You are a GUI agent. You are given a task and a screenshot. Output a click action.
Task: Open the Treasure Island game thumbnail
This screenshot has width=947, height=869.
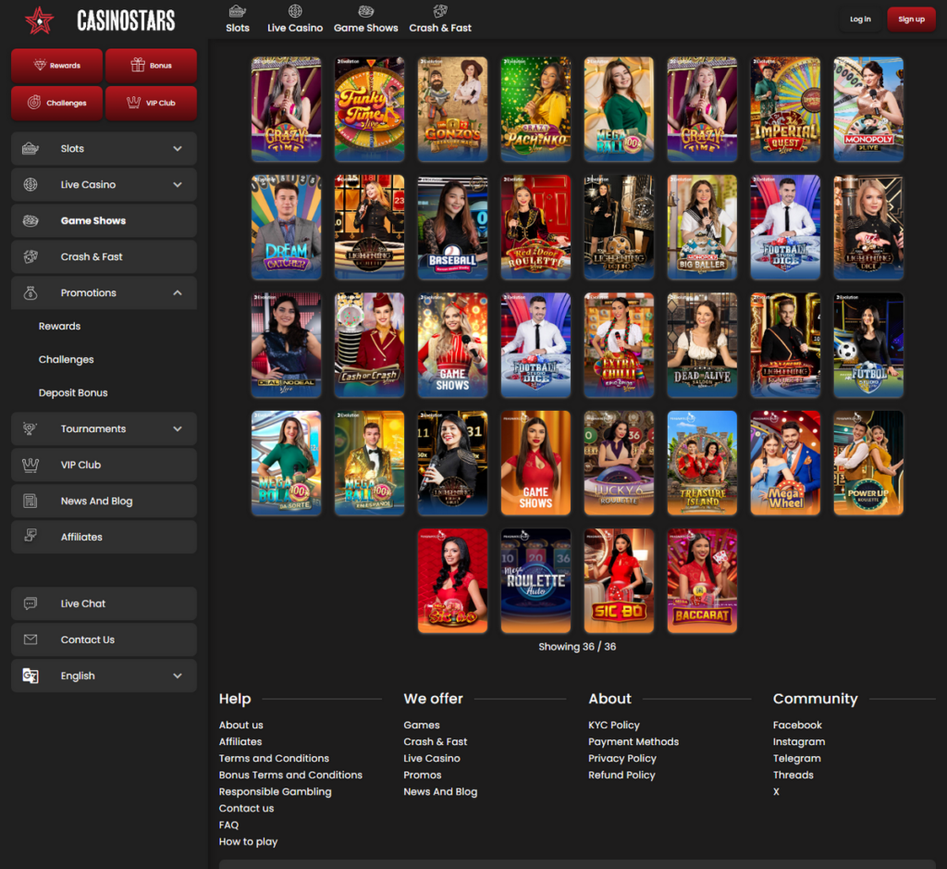pyautogui.click(x=702, y=463)
